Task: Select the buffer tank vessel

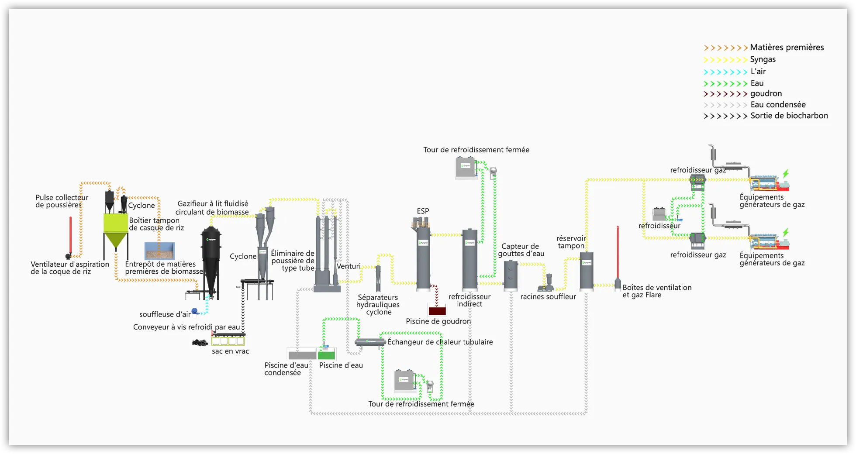Action: coord(586,271)
